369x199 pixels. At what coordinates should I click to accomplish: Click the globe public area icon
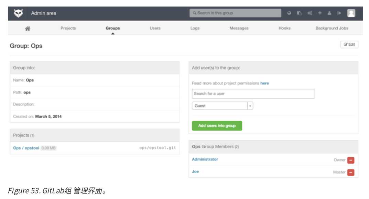[289, 13]
